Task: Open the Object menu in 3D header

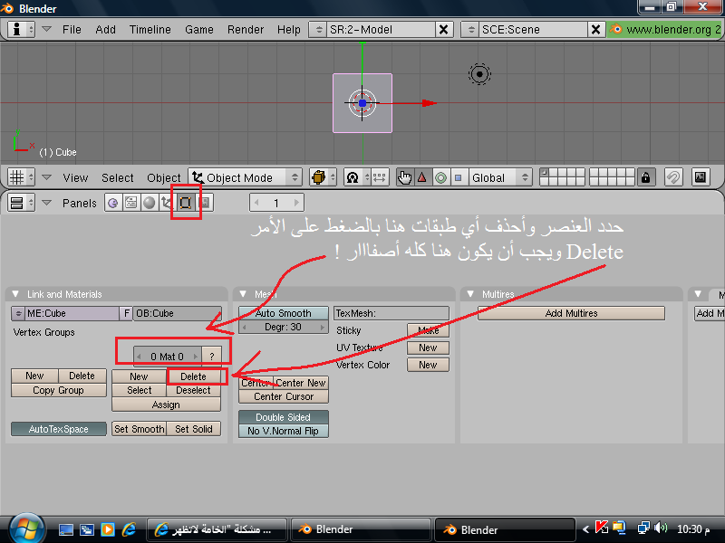Action: 164,177
